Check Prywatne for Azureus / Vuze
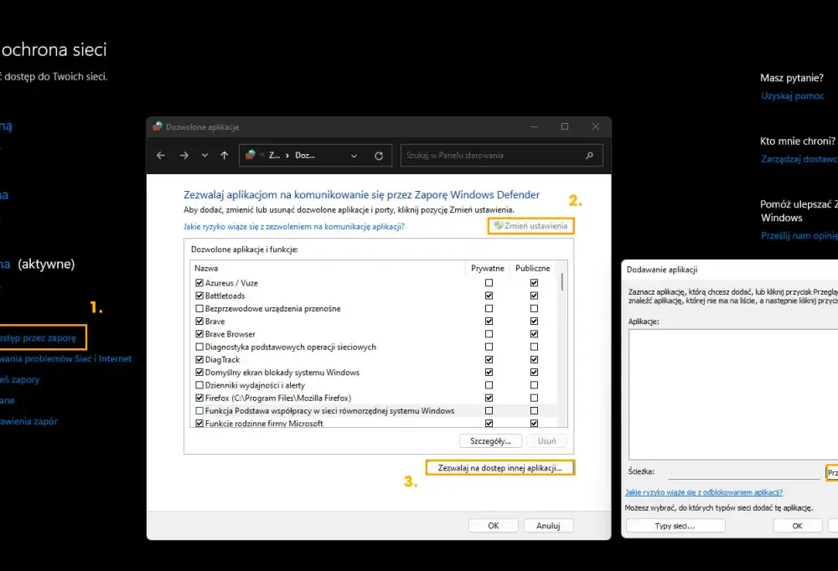 489,282
